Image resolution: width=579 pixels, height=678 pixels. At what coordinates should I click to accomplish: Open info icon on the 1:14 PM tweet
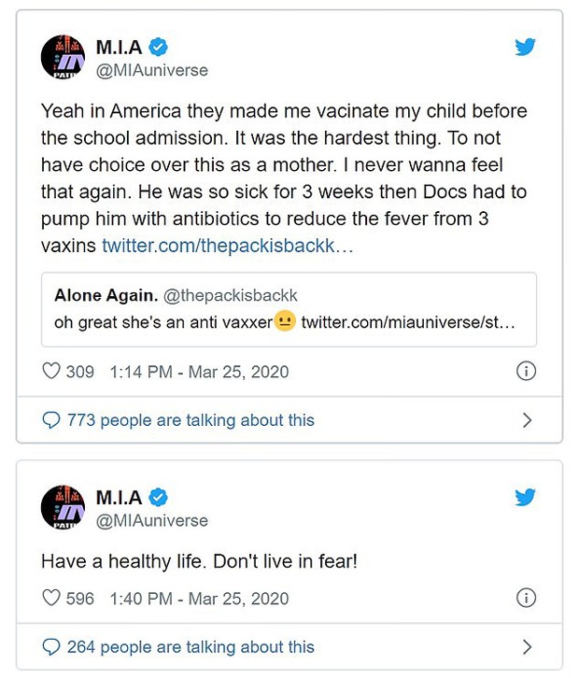pyautogui.click(x=526, y=371)
